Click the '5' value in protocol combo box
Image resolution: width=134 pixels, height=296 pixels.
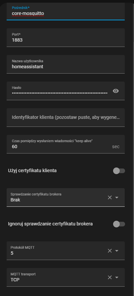[12, 253]
